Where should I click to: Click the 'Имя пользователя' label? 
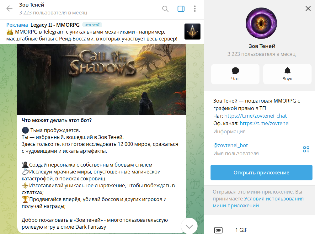[236, 154]
